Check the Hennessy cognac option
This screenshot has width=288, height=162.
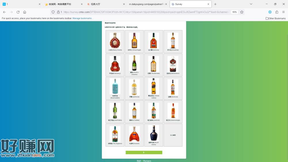115,65
